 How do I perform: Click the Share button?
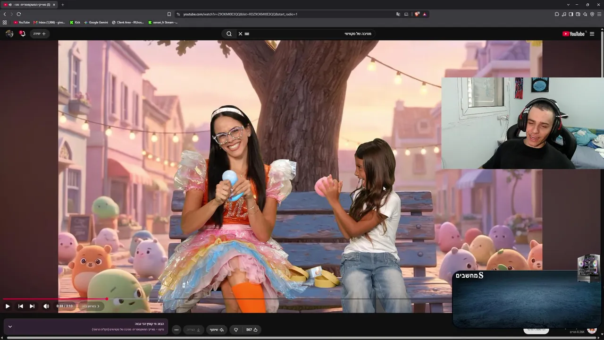[217, 330]
